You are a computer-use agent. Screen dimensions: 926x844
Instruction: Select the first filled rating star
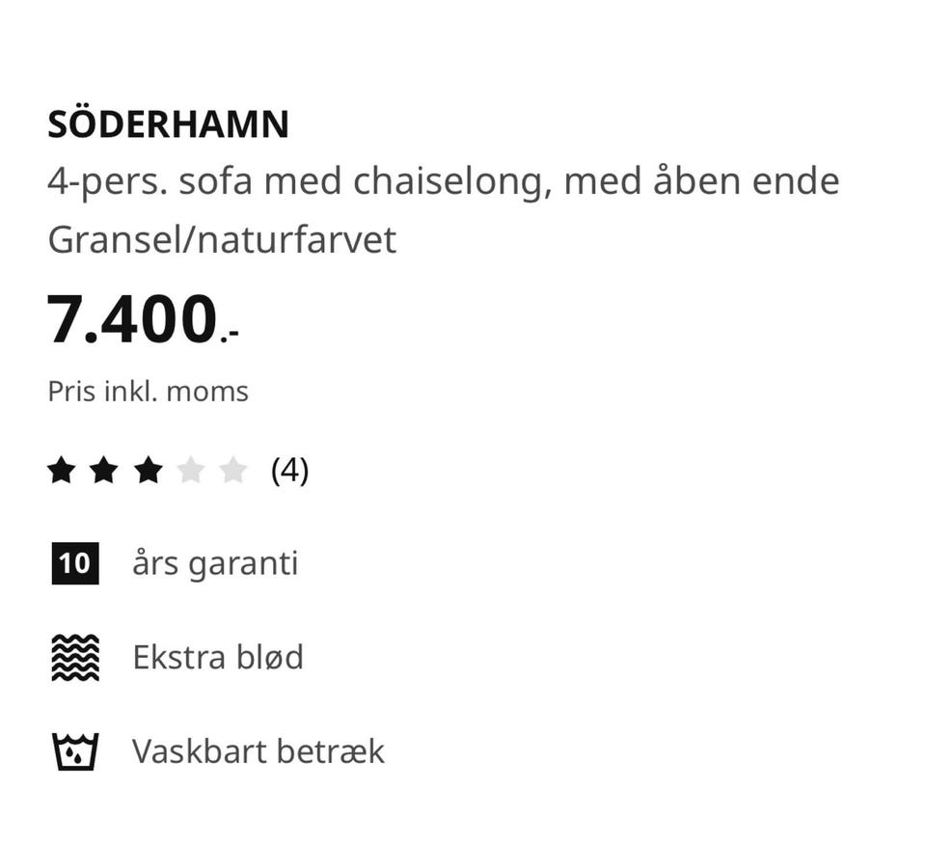62,471
